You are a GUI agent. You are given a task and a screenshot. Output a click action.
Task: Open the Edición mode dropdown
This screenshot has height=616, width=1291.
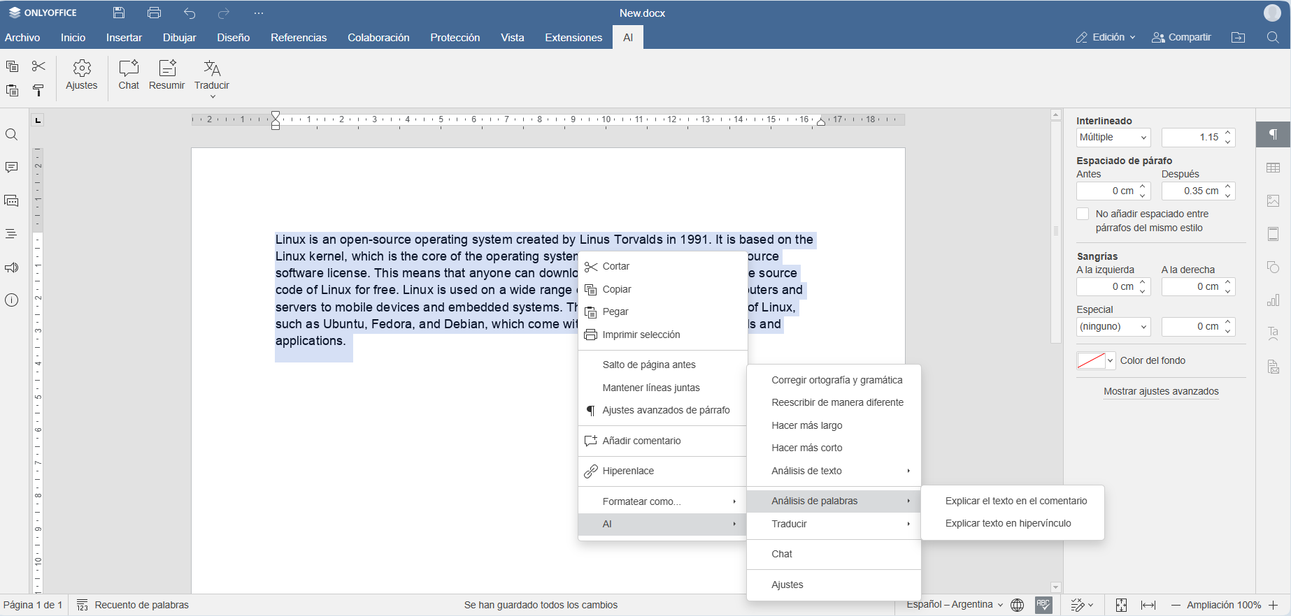(x=1106, y=37)
